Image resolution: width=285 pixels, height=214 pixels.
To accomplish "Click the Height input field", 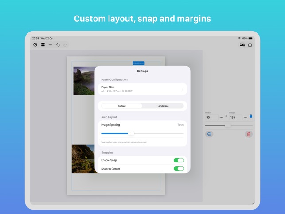I will point(235,118).
